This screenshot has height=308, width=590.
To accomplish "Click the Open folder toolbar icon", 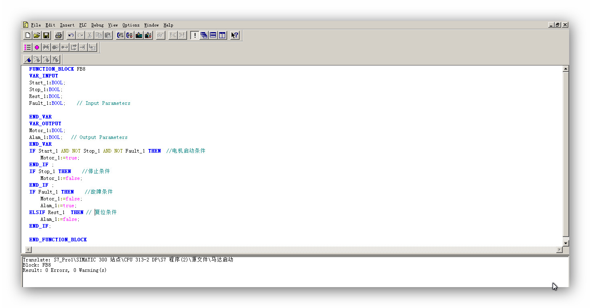I will point(37,35).
